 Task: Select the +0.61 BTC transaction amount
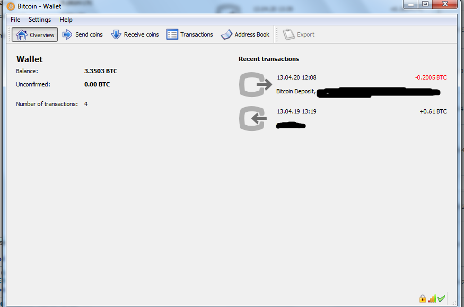point(433,111)
